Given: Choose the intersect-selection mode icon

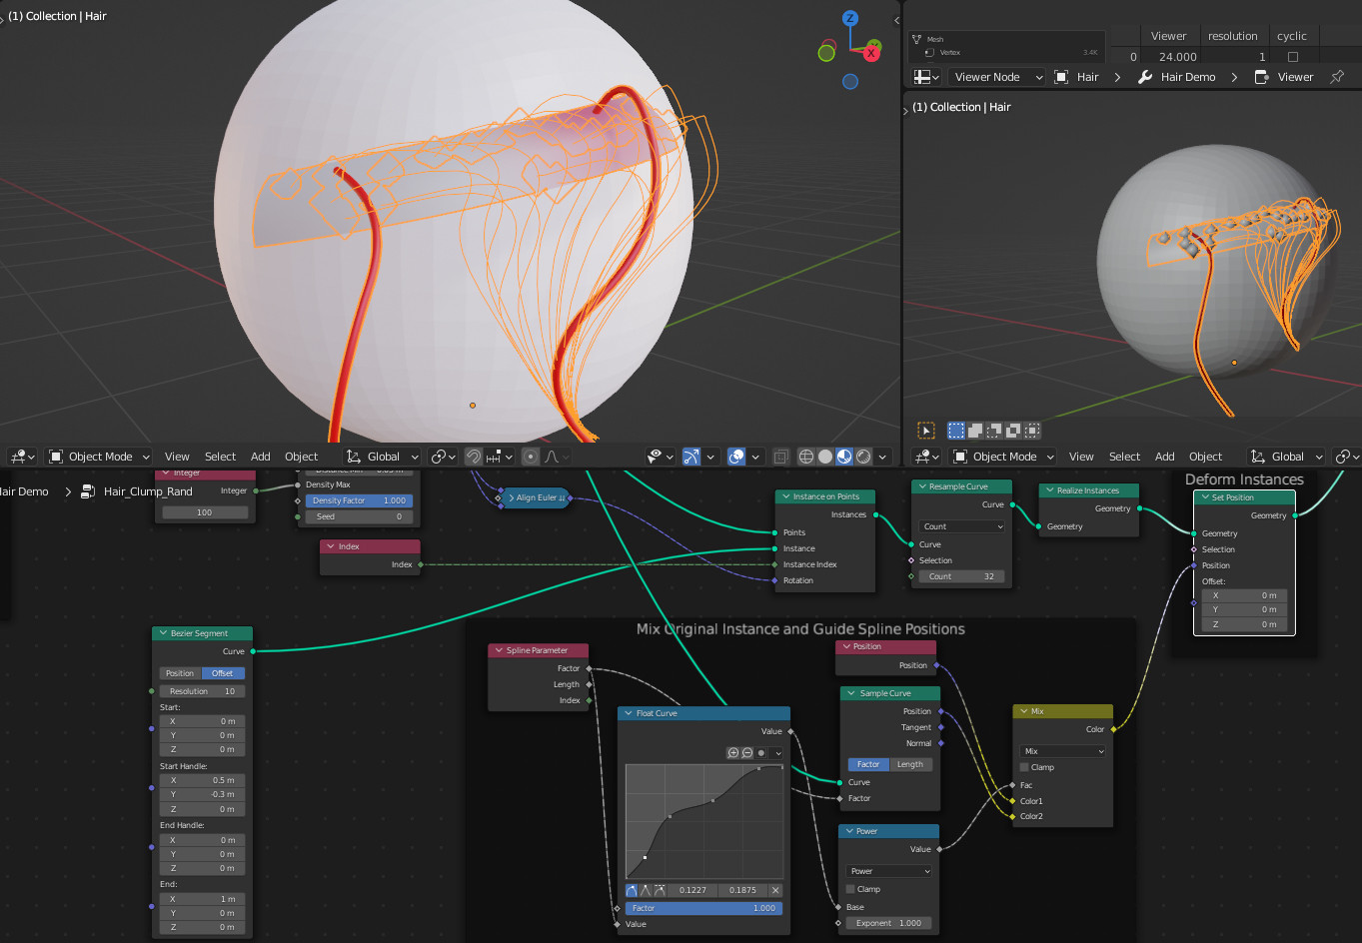Looking at the screenshot, I should coord(1032,431).
